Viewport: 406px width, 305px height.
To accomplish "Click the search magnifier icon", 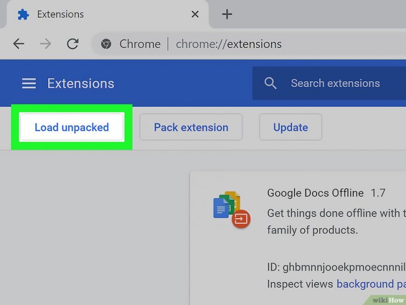I will click(270, 83).
